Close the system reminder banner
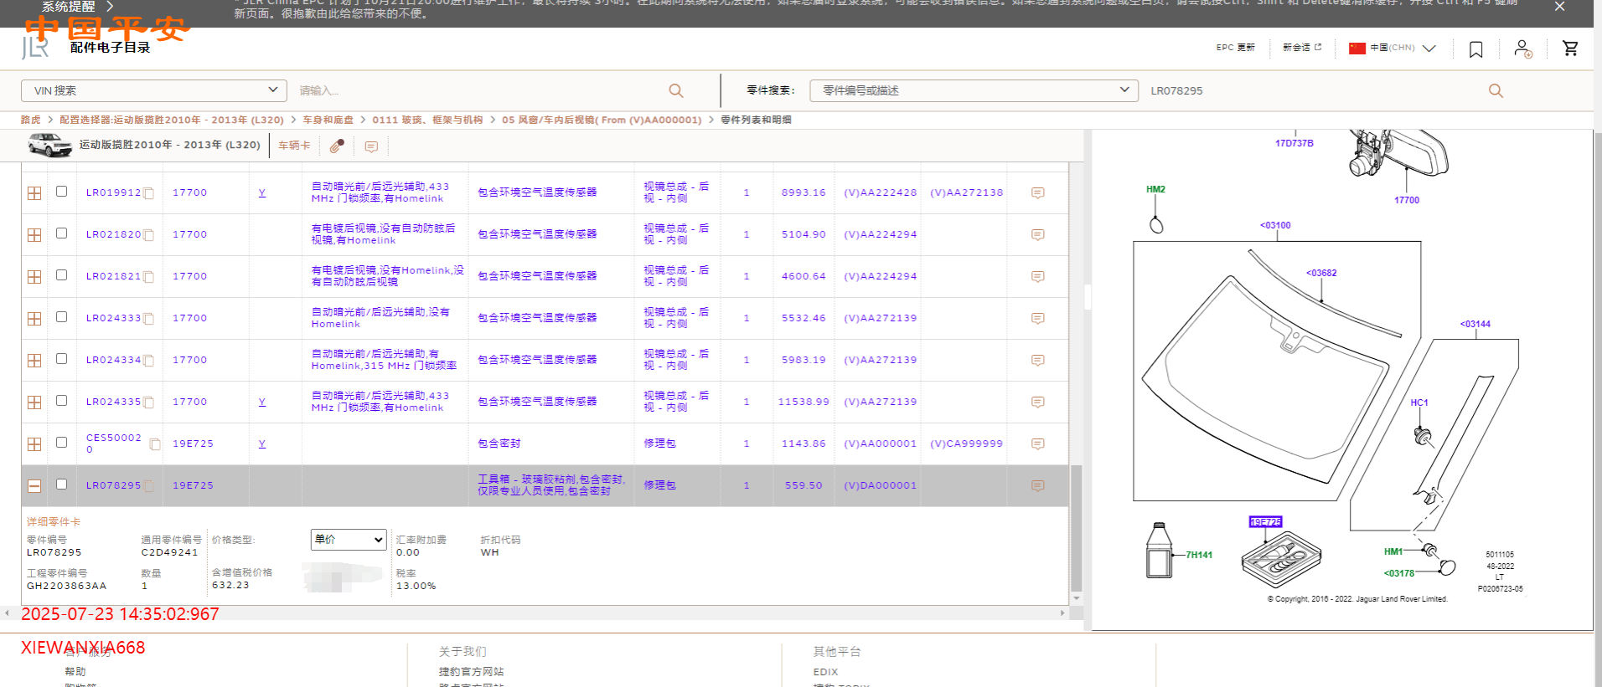The height and width of the screenshot is (687, 1602). point(1559,7)
